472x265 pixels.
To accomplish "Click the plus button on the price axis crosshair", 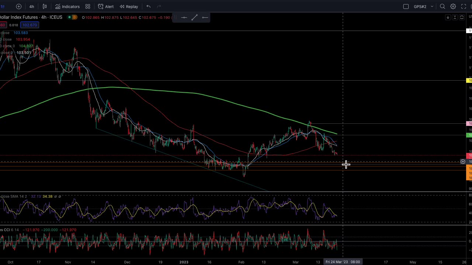I will click(463, 162).
